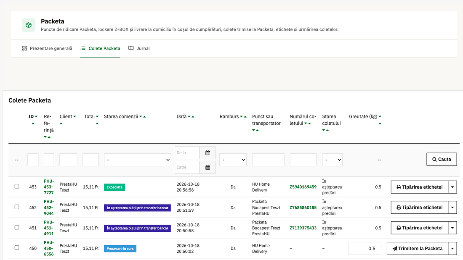Expand actions dropdown for order 453
The image size is (463, 260).
452,187
